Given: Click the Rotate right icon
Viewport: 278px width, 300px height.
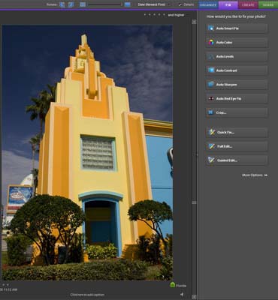Looking at the screenshot, I should point(71,4).
